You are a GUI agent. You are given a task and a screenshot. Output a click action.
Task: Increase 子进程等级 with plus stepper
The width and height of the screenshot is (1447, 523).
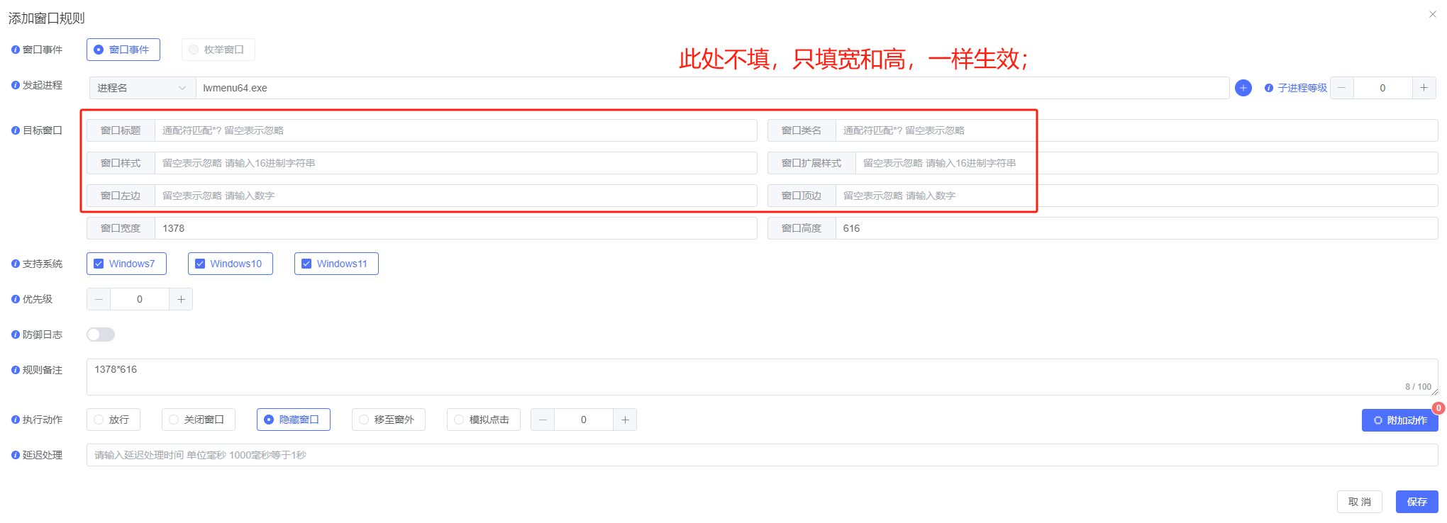coord(1424,88)
